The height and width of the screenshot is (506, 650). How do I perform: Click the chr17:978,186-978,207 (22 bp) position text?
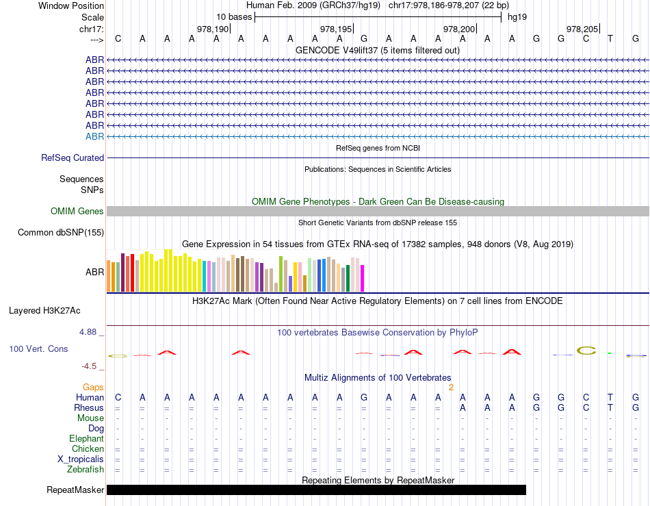point(449,5)
